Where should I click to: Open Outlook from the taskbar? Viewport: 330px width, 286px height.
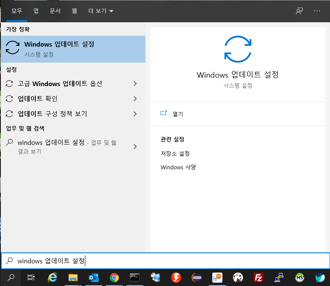[94, 278]
